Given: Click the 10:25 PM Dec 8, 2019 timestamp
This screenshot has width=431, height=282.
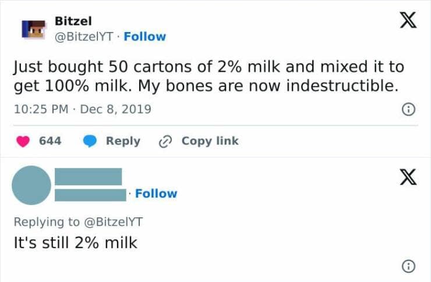Looking at the screenshot, I should point(82,109).
